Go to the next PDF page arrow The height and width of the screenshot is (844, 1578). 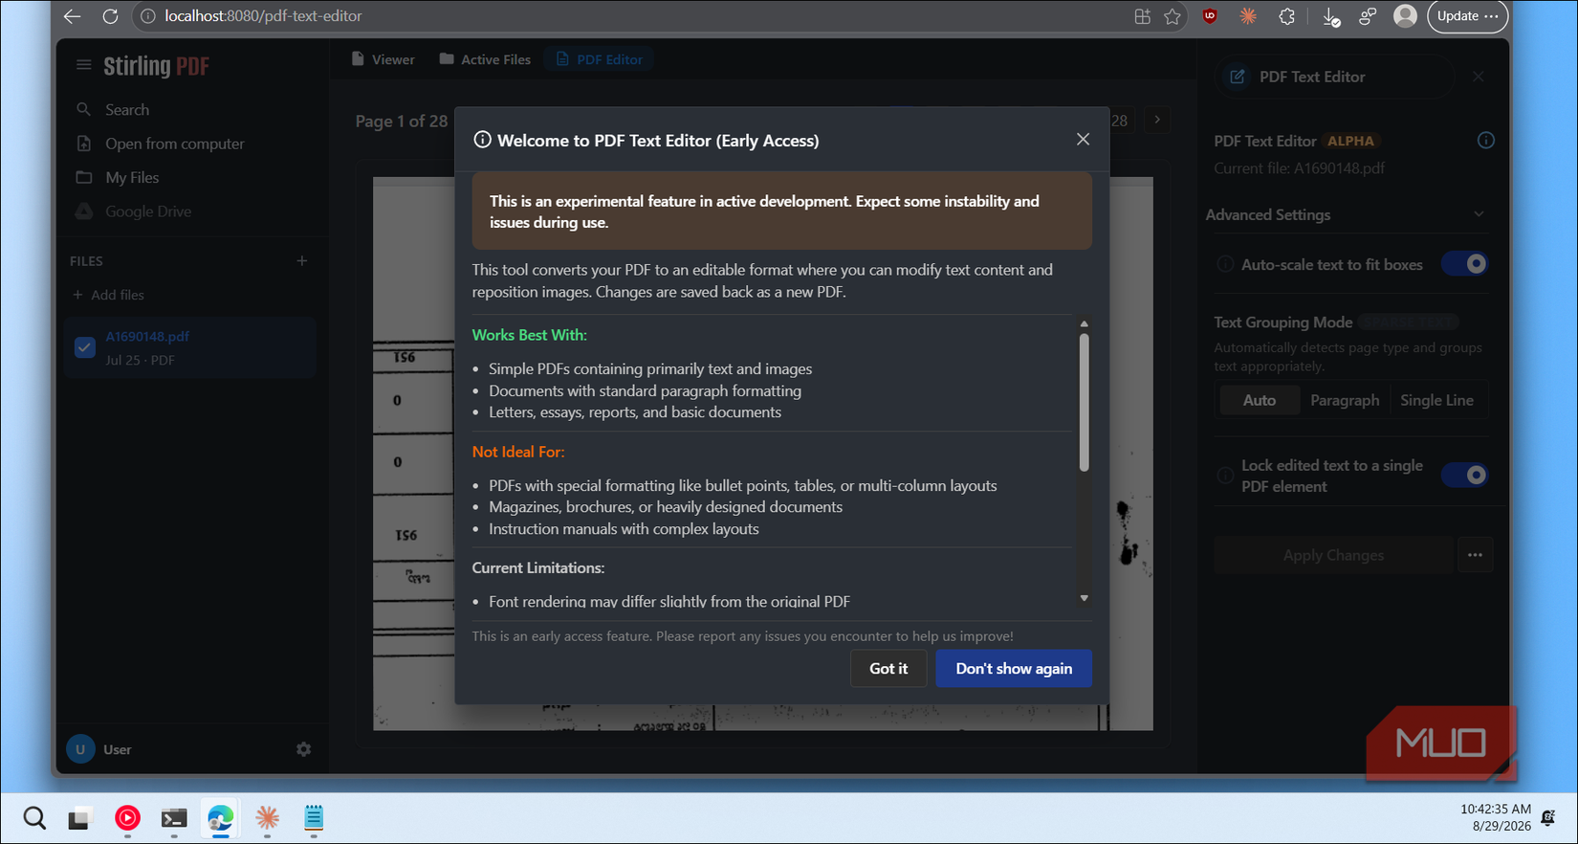(1157, 120)
